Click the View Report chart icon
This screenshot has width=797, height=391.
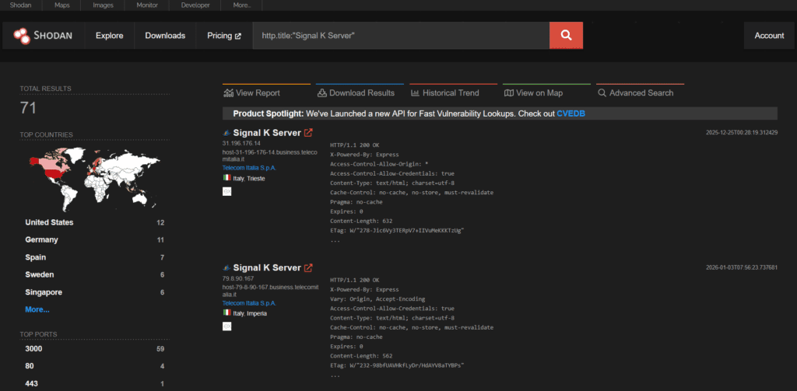coord(228,93)
